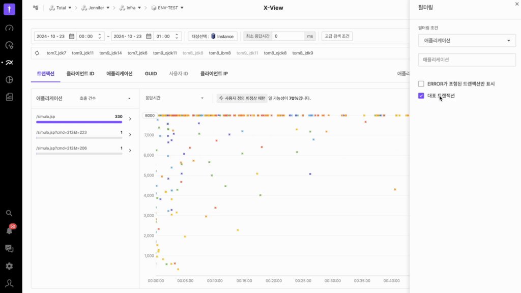This screenshot has width=521, height=293.
Task: Enable ERROR 포함된 트랜잭션만 표시 checkbox
Action: point(421,84)
